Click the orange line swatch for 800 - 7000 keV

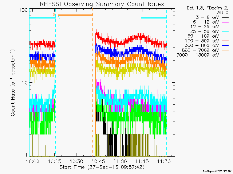tap(225, 50)
